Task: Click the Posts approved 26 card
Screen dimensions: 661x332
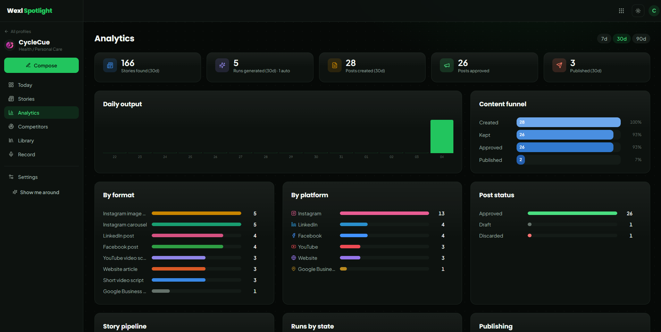Action: pos(484,67)
